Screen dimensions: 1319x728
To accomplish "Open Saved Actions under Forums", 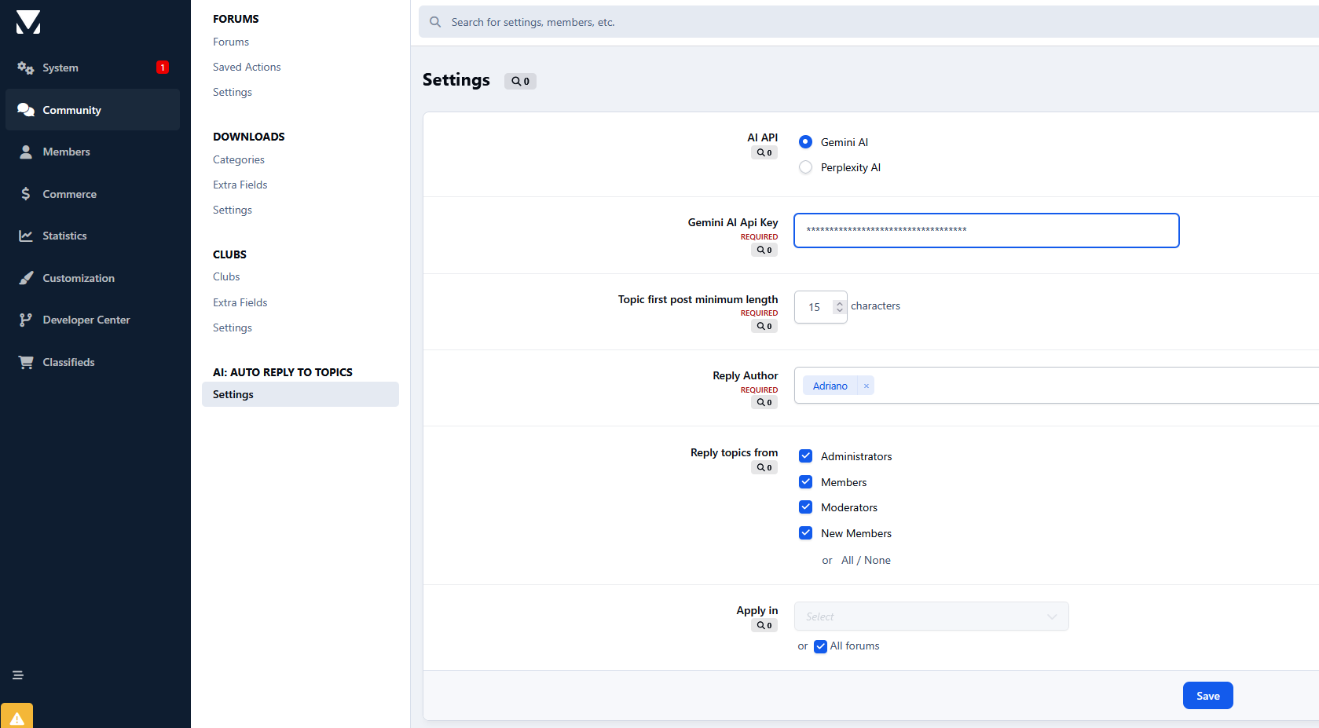I will (x=247, y=68).
